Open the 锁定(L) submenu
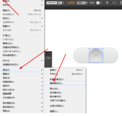The width and height of the screenshot is (122, 116). click(x=22, y=18)
